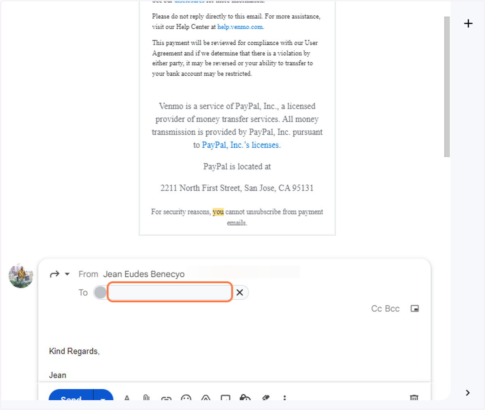This screenshot has width=485, height=410.
Task: Click the Send button
Action: click(x=71, y=396)
